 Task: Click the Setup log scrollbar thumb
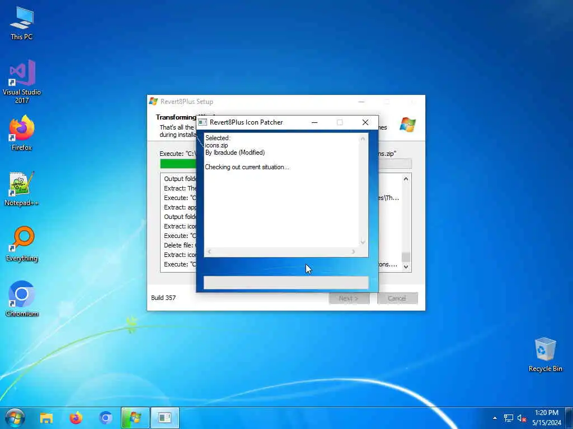pos(406,257)
